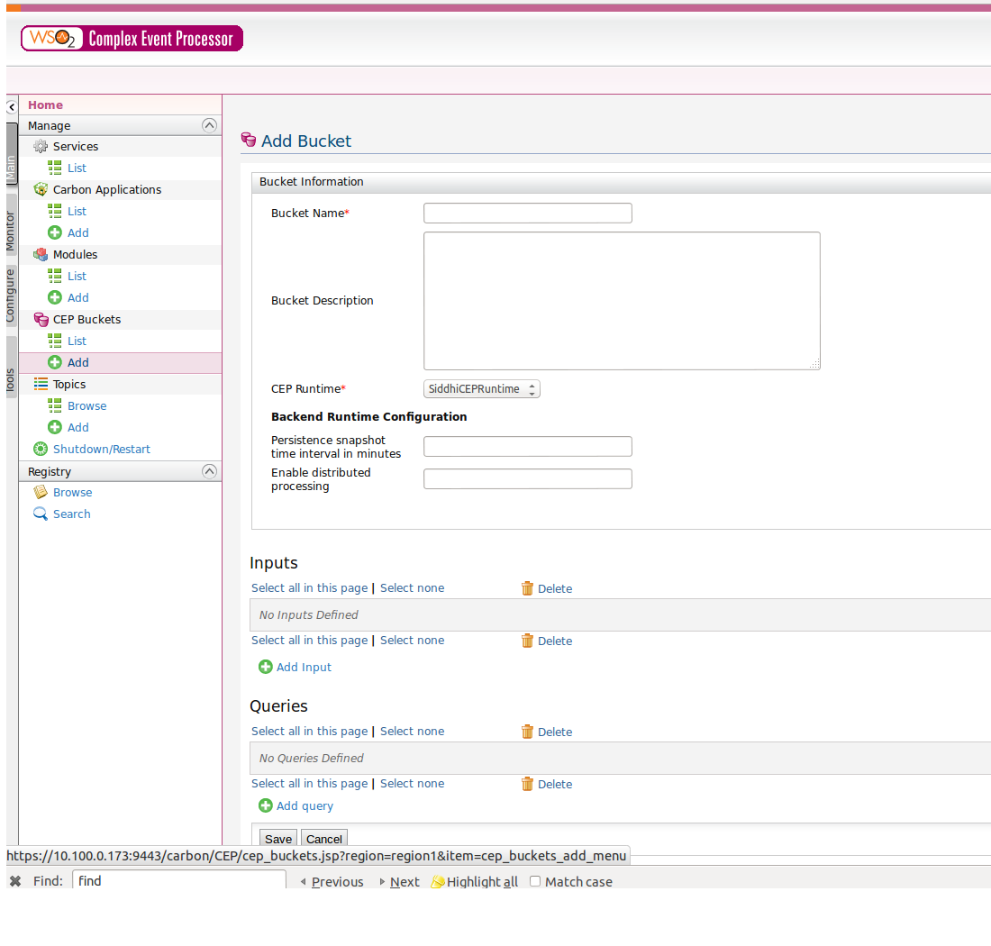Collapse the Manage section

coord(209,125)
